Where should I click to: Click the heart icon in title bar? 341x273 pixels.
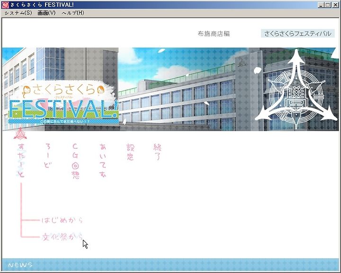(5, 5)
